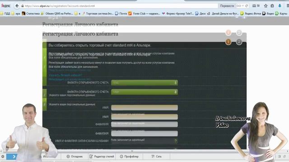This screenshot has width=289, height=162.
Task: Click the Яндекс logo in the browser toolbar
Action: tap(6, 6)
